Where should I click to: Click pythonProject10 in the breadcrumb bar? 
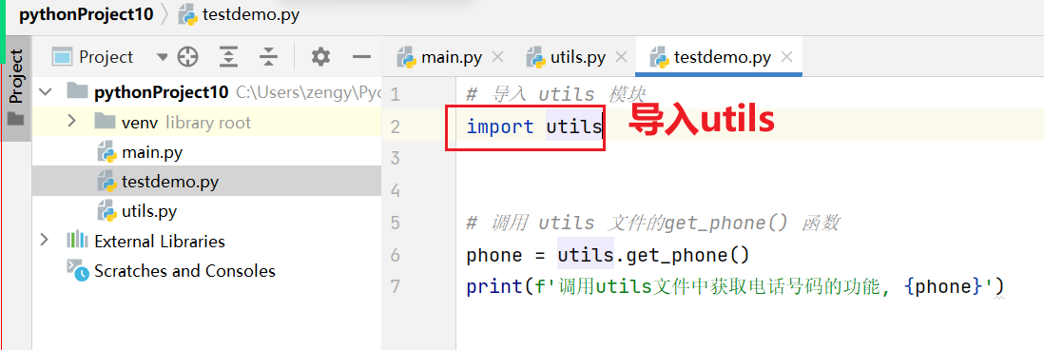86,15
